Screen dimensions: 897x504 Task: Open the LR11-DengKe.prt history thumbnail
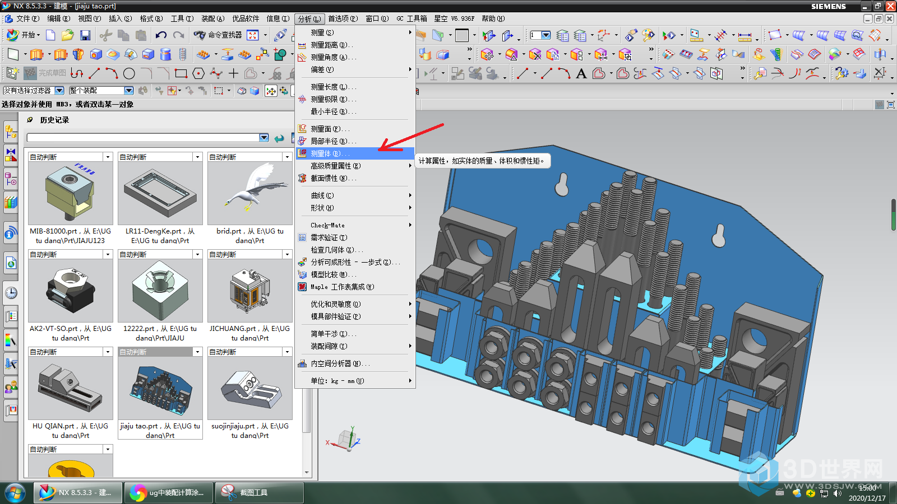pos(160,194)
